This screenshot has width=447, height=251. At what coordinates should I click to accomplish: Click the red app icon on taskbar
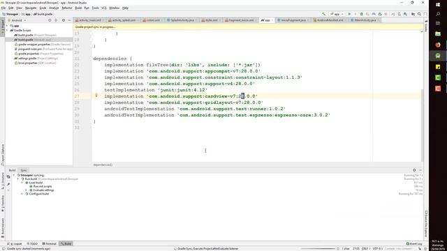pyautogui.click(x=438, y=89)
